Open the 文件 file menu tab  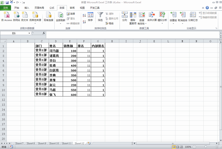6,7
